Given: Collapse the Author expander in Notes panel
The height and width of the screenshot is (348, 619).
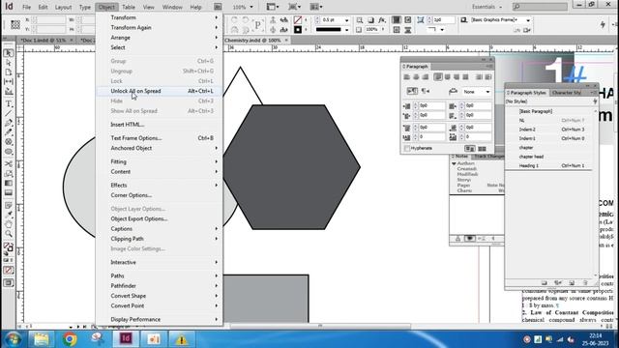Looking at the screenshot, I should (x=454, y=163).
